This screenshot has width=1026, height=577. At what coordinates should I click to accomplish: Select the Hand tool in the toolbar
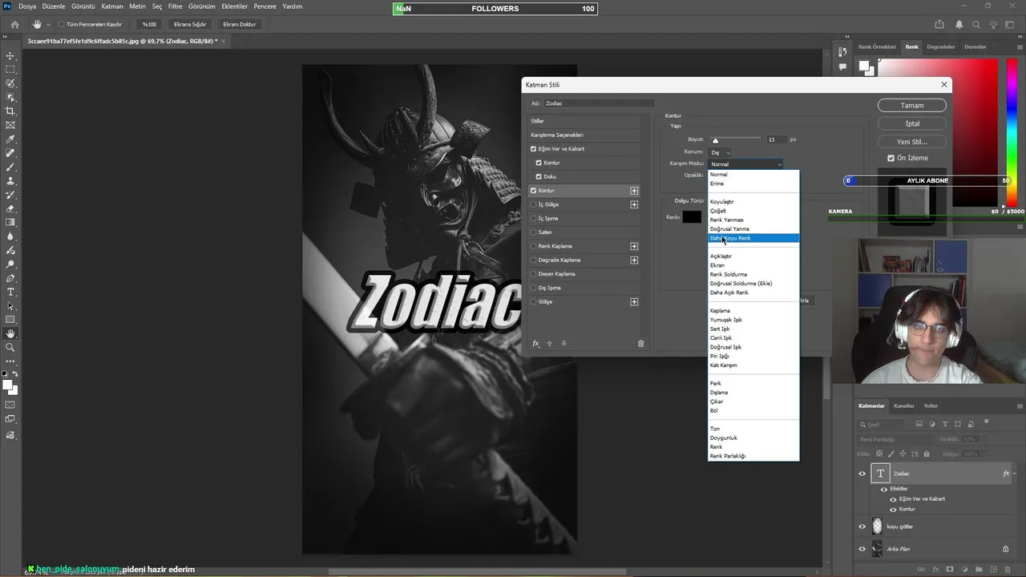point(10,333)
